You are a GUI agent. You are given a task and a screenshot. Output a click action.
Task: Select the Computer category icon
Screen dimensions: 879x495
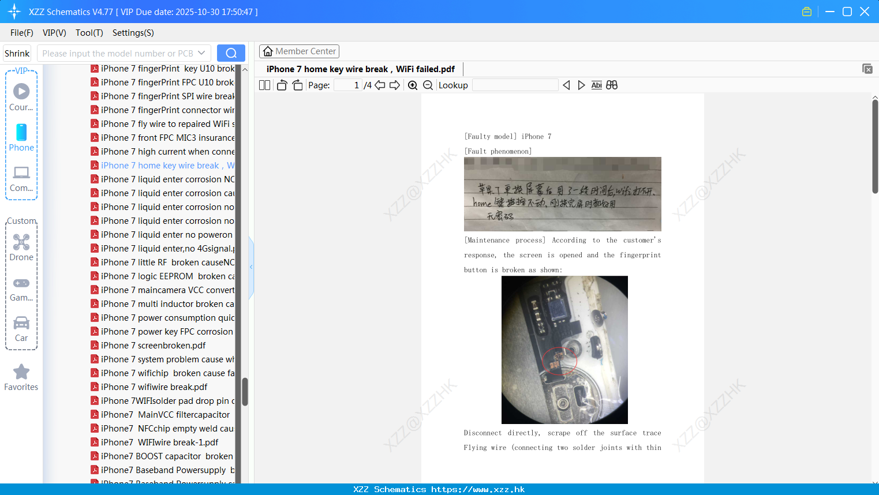(21, 179)
